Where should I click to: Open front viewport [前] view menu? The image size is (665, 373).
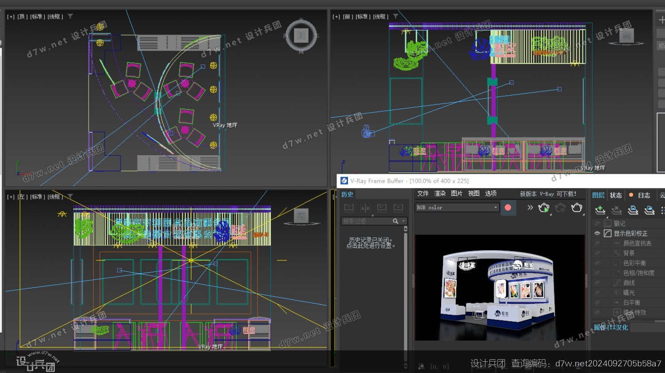click(x=348, y=16)
